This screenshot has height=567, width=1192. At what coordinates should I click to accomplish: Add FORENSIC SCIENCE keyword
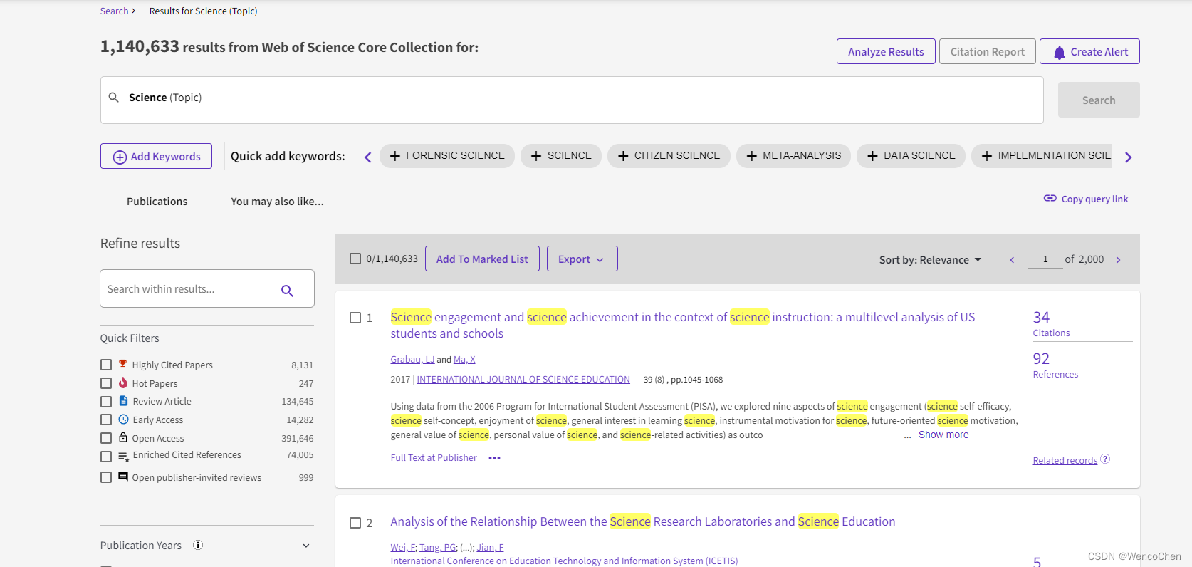click(x=446, y=155)
